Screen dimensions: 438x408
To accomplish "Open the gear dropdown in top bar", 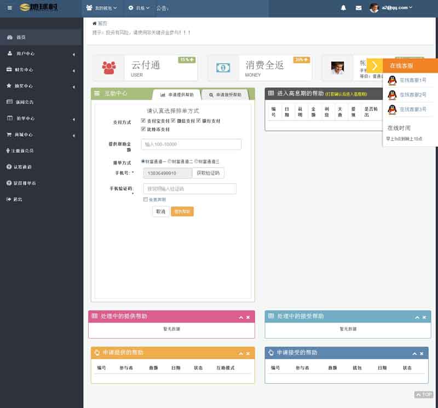I will [139, 8].
